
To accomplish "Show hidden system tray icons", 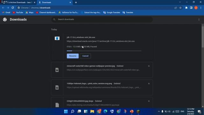I will [159, 111].
